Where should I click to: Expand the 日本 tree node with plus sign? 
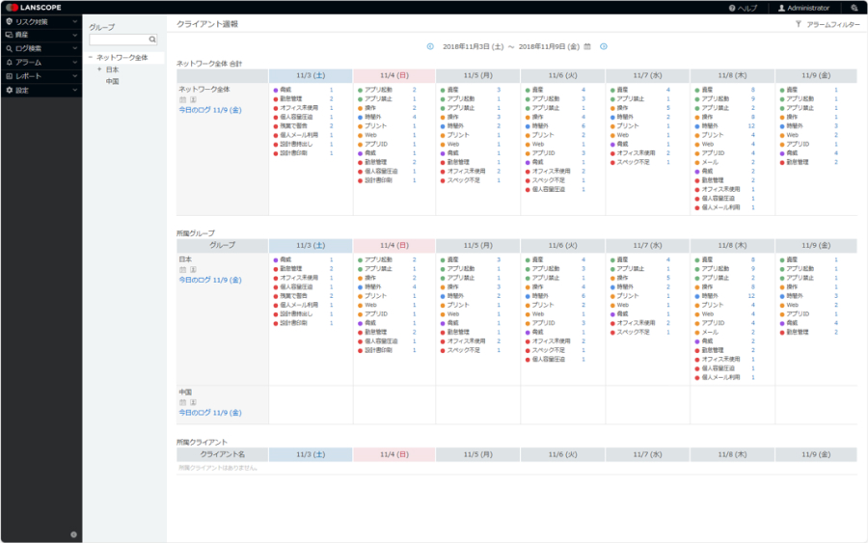click(x=99, y=69)
